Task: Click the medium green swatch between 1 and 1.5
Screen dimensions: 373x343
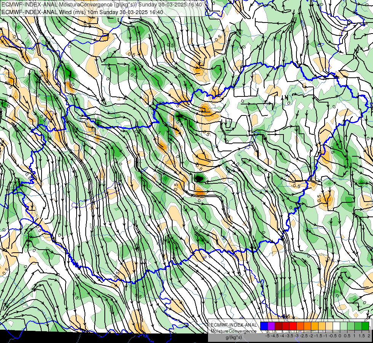Action: click(358, 326)
